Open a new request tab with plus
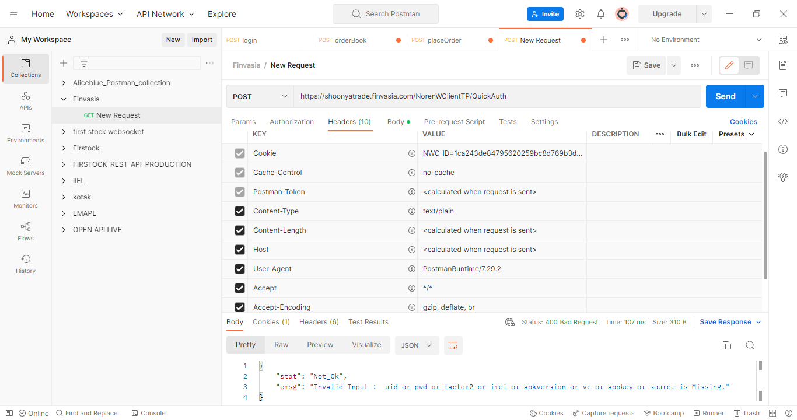Image resolution: width=797 pixels, height=420 pixels. pyautogui.click(x=604, y=40)
